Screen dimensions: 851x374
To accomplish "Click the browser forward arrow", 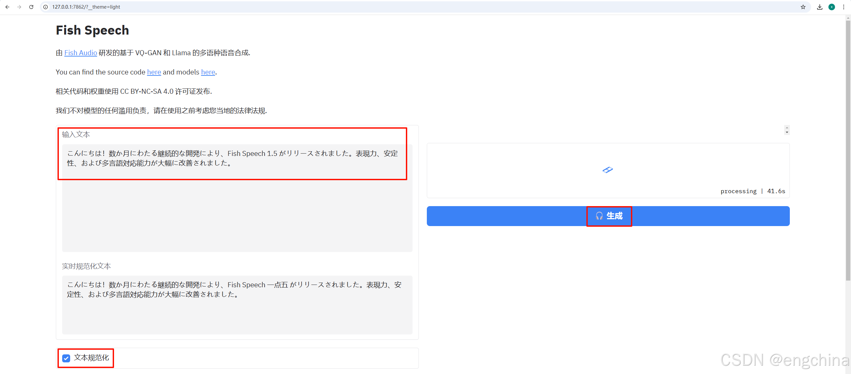I will tap(19, 7).
